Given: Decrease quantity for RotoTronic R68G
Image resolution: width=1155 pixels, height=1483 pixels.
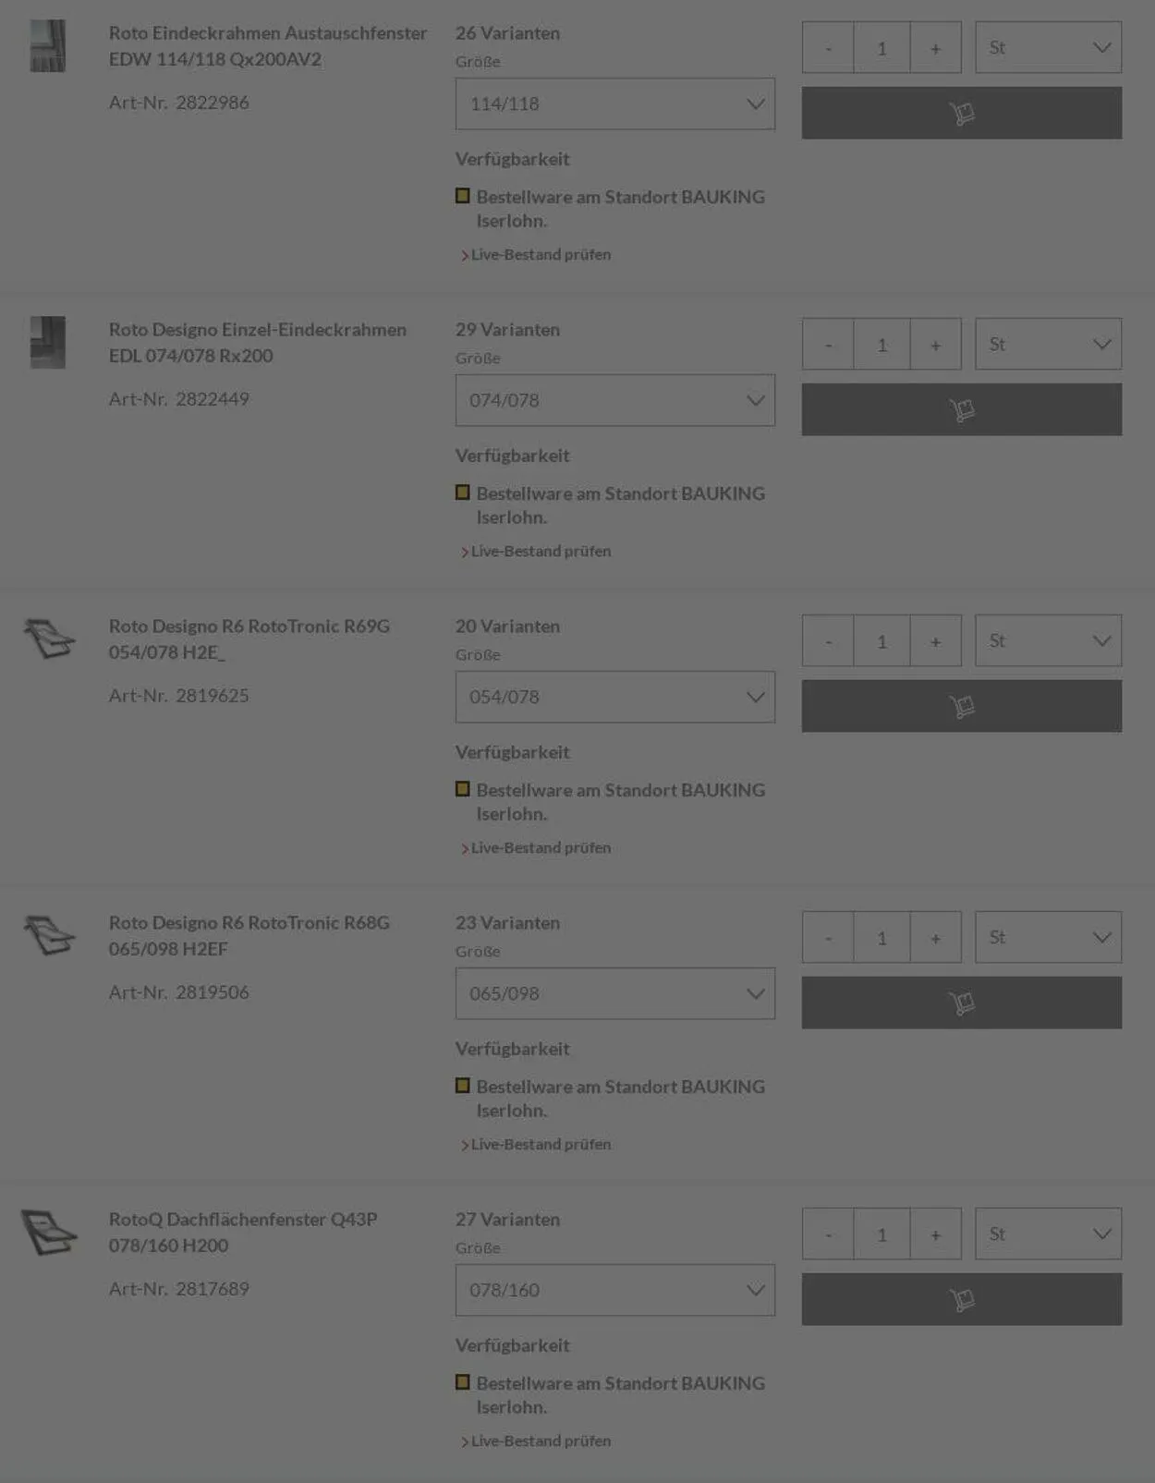Looking at the screenshot, I should (x=828, y=937).
